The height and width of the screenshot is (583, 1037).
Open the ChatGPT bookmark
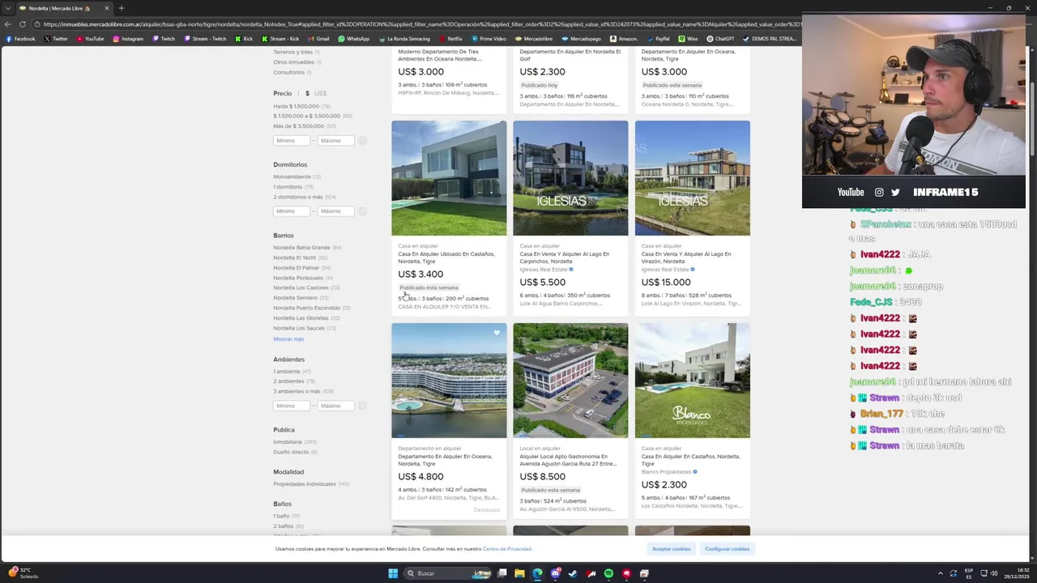coord(721,39)
